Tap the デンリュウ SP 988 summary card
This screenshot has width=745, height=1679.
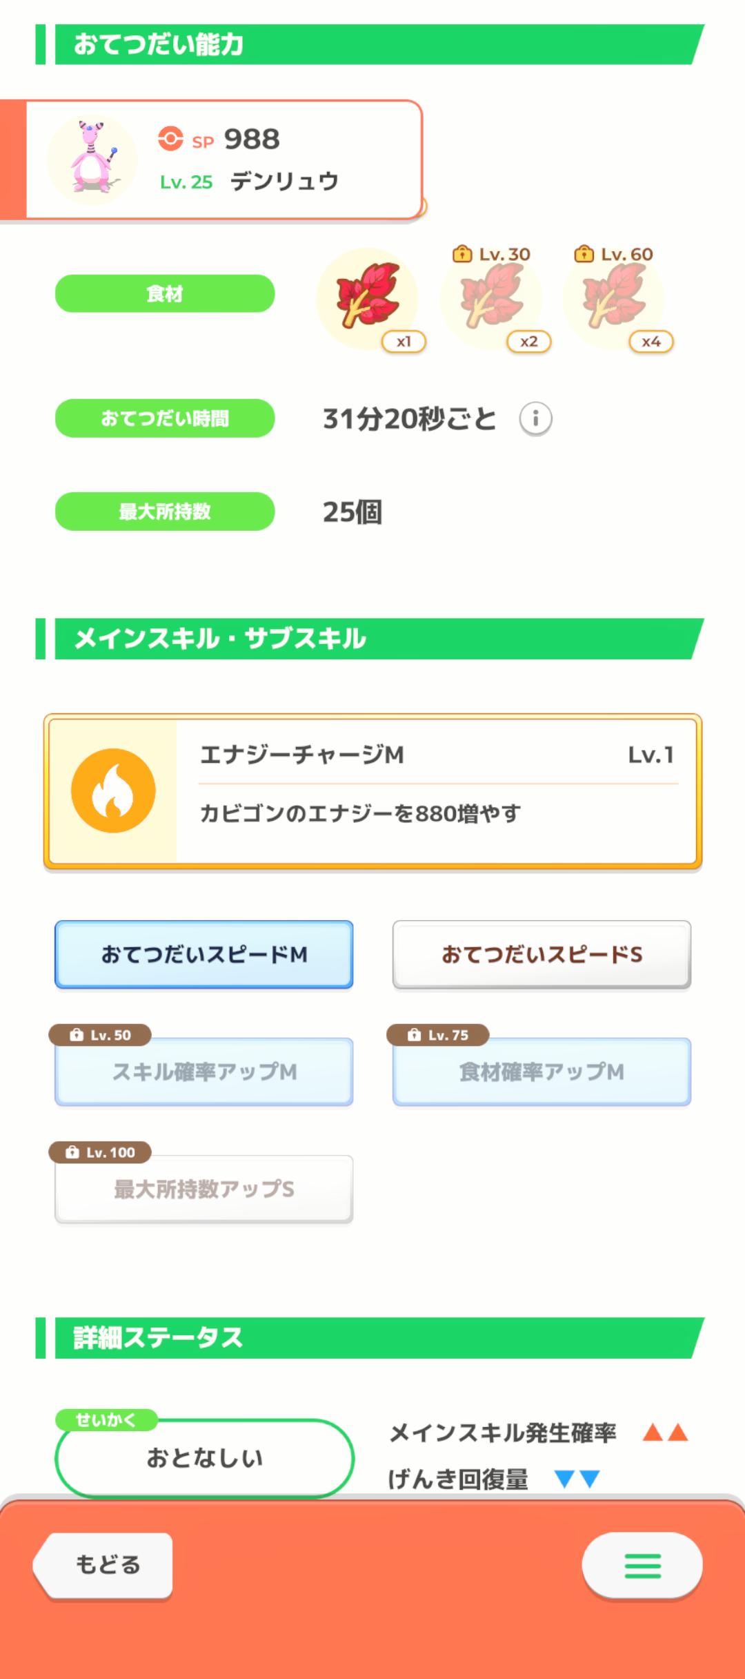[290, 159]
